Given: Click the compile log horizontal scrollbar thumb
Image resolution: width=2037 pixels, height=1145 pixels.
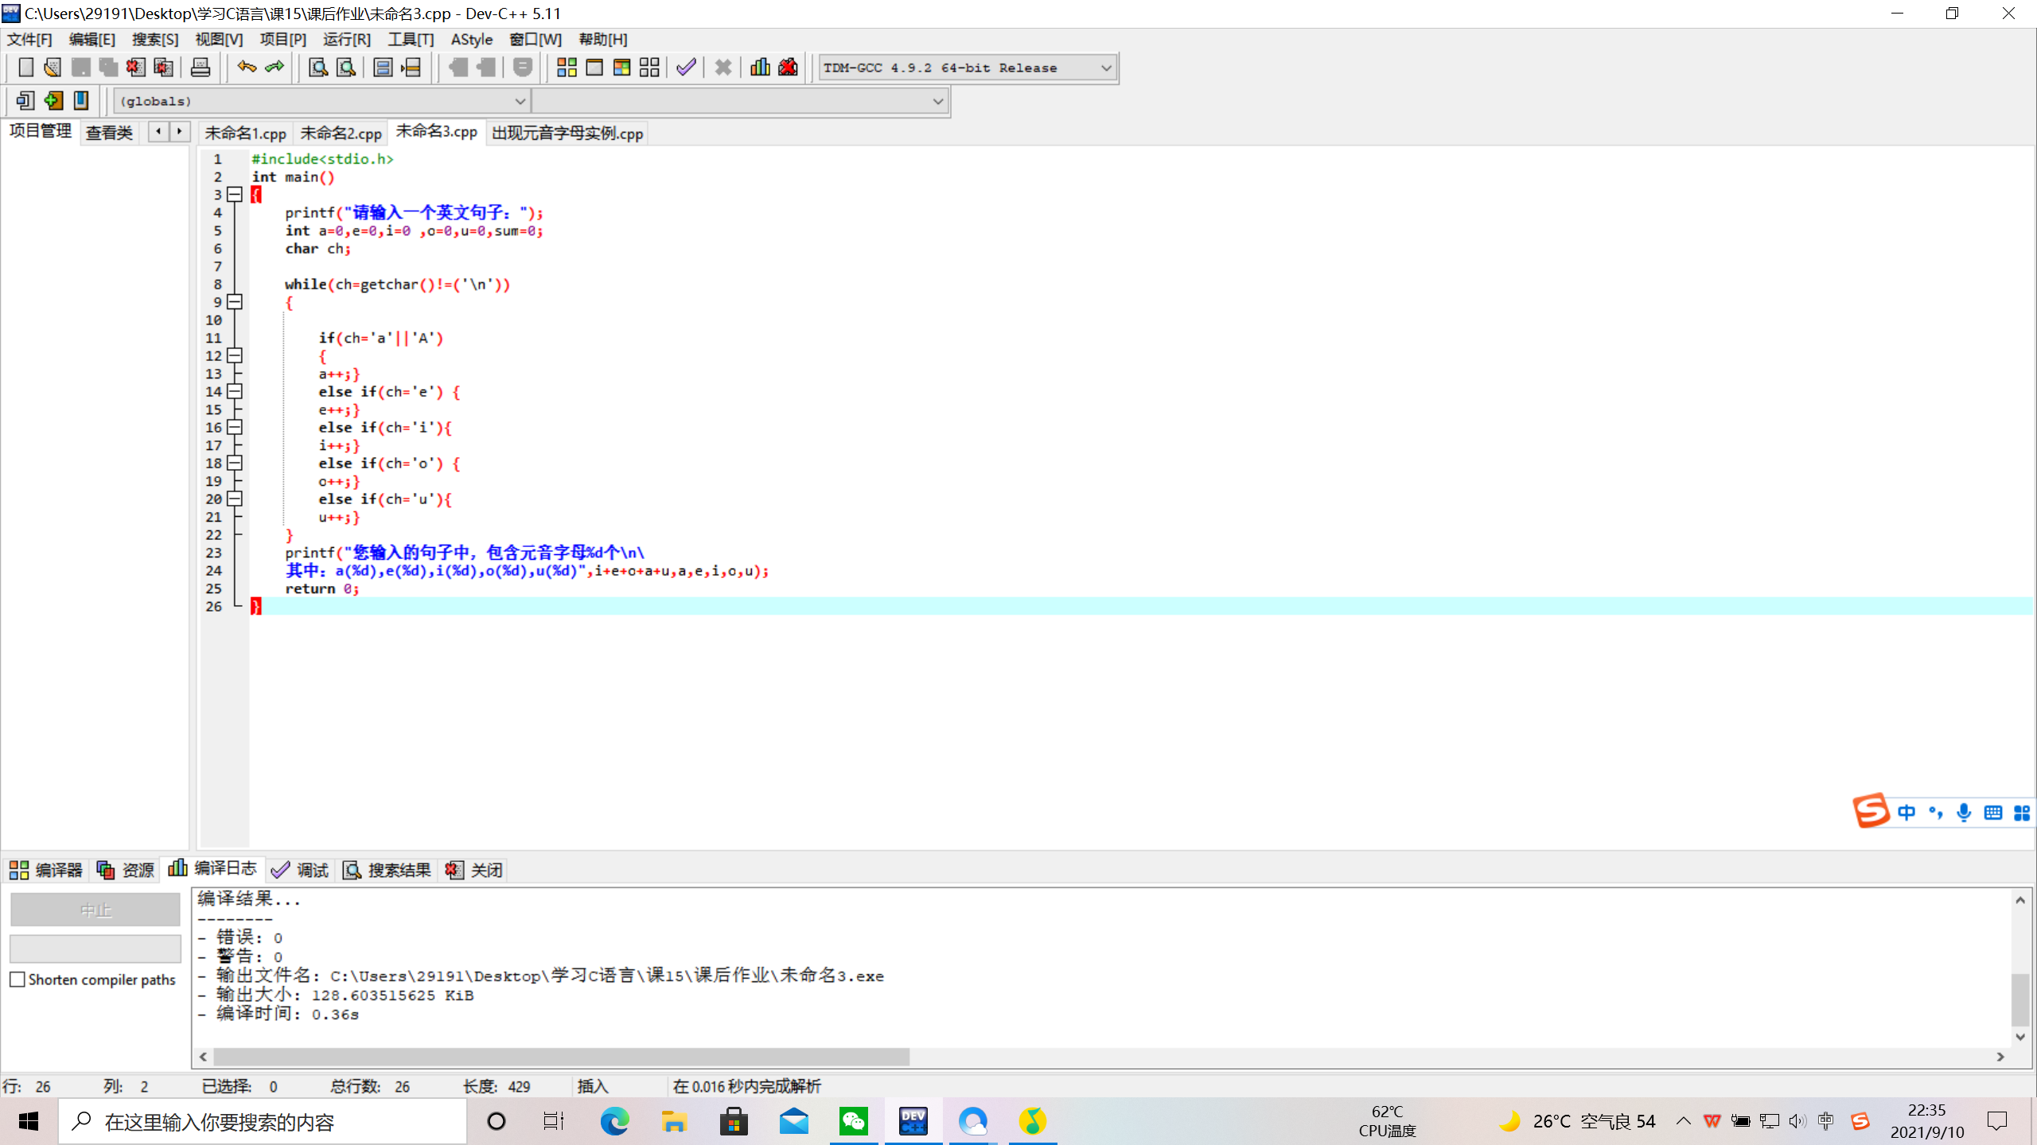Looking at the screenshot, I should 561,1057.
